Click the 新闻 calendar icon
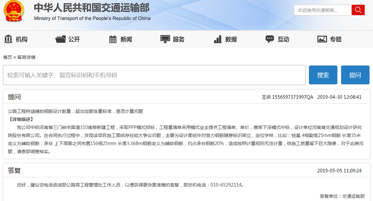This screenshot has height=201, width=373. pyautogui.click(x=113, y=39)
